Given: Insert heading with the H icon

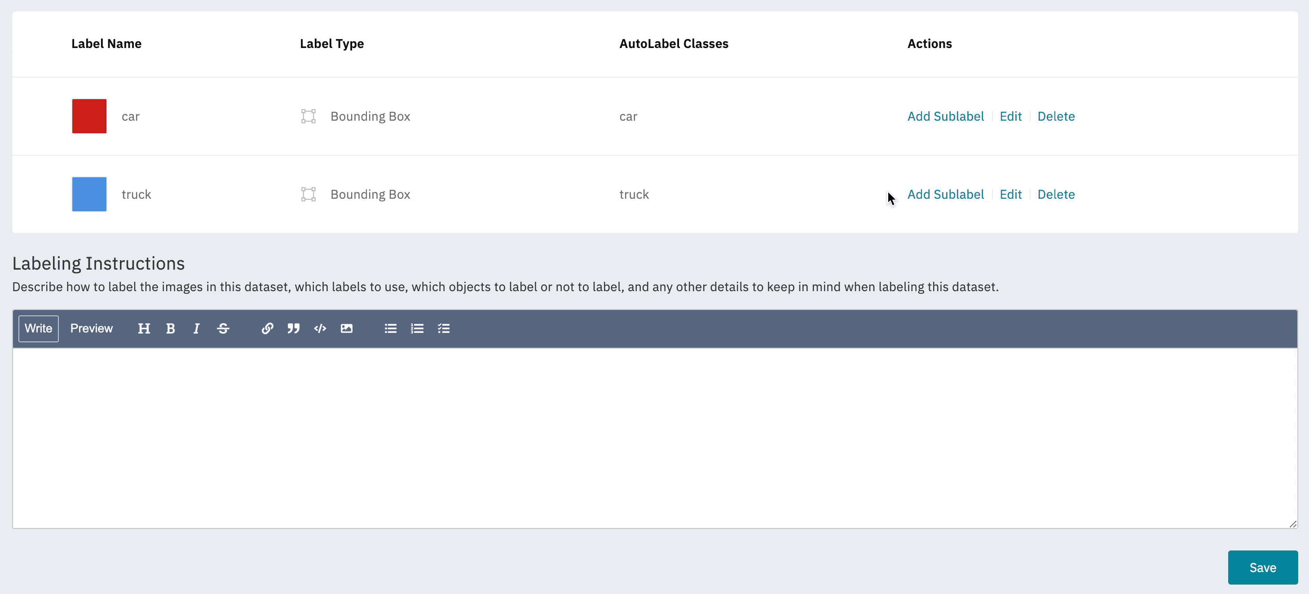Looking at the screenshot, I should [x=144, y=328].
